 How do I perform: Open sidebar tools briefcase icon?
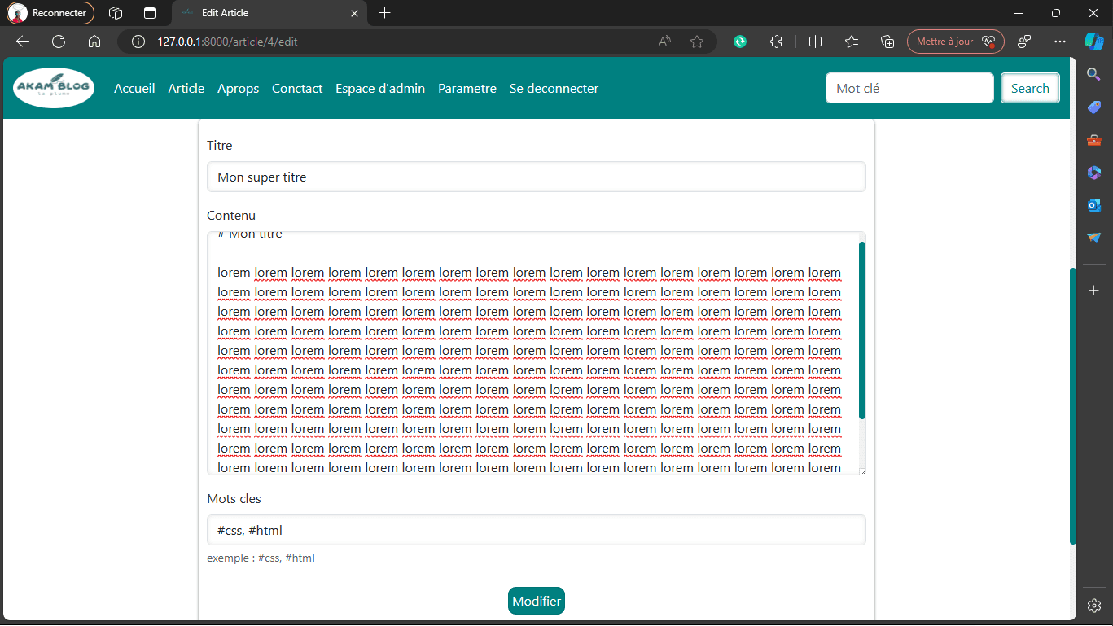tap(1094, 140)
